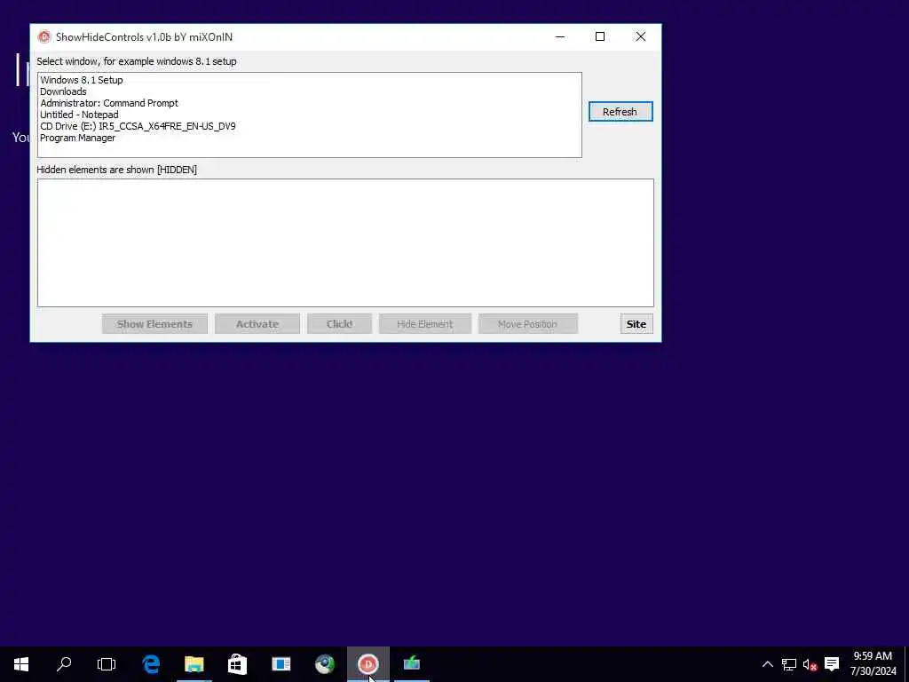Open the Windows Start menu
Image resolution: width=909 pixels, height=682 pixels.
point(21,664)
